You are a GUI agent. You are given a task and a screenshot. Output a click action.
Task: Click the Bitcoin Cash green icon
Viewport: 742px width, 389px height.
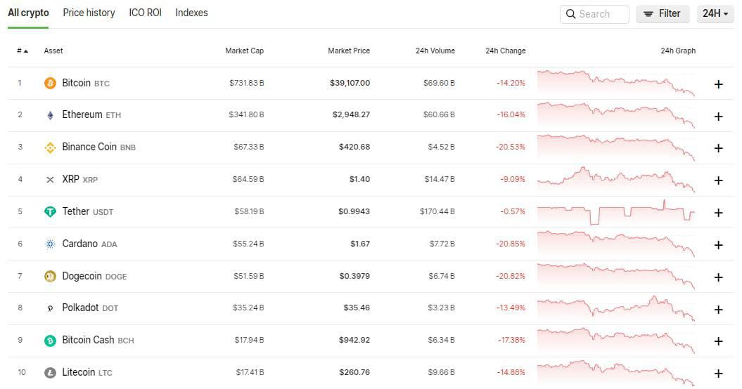coord(50,341)
